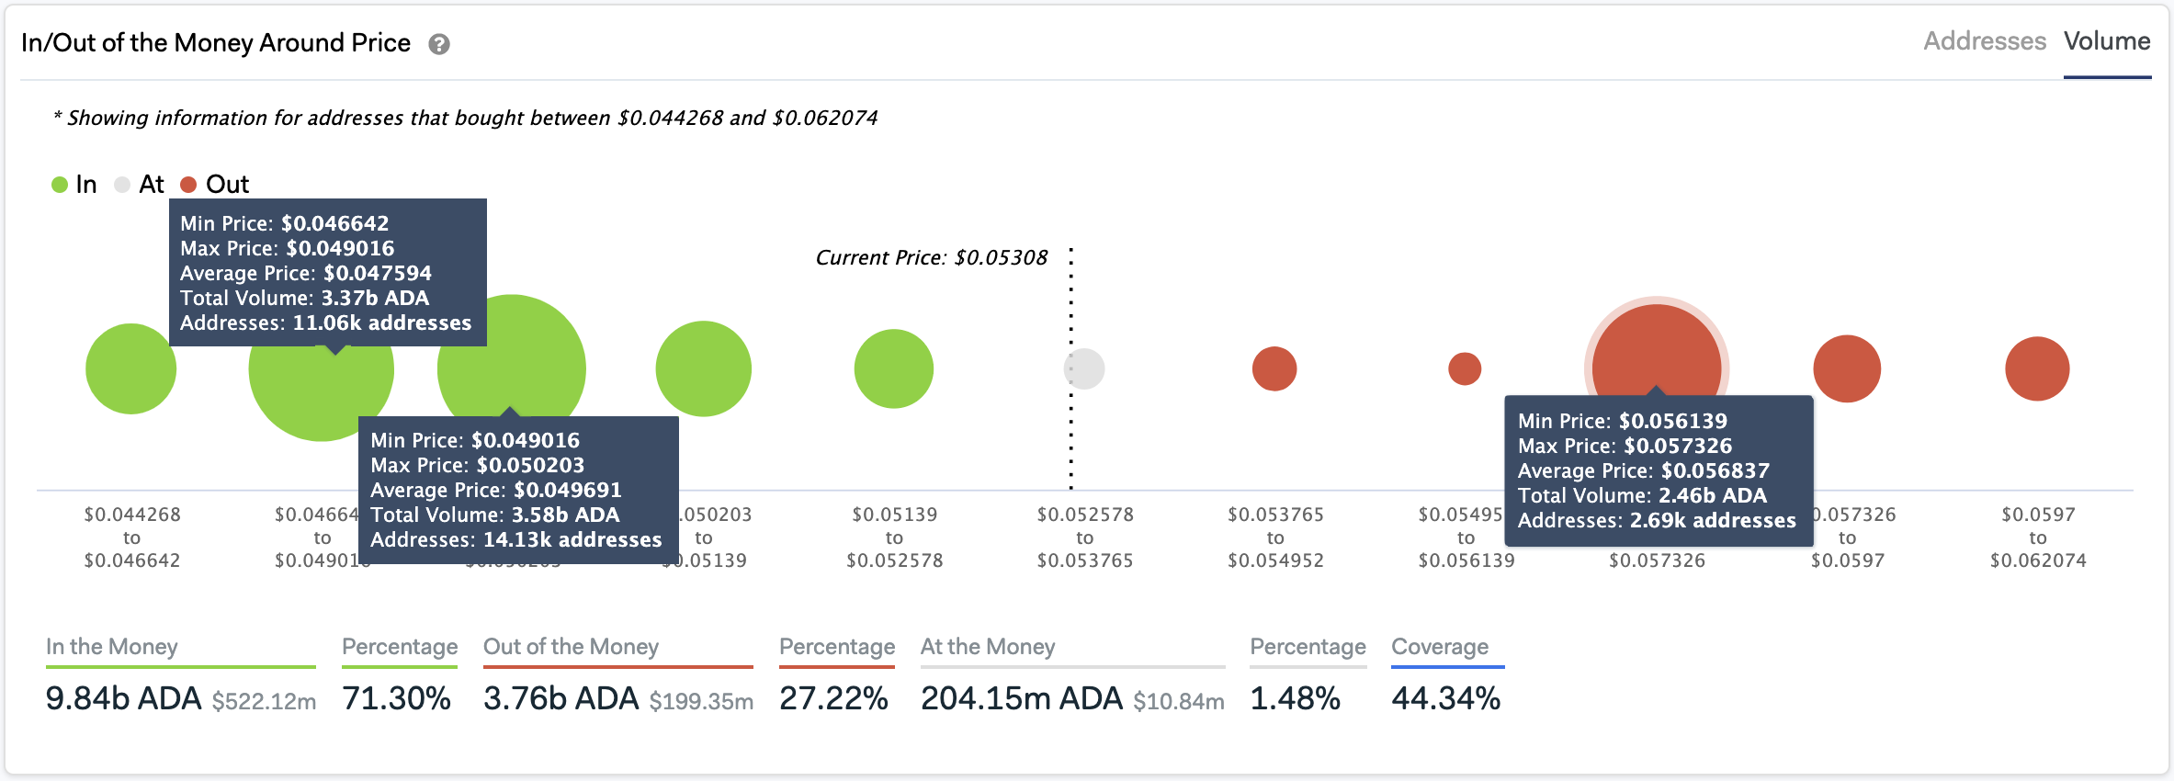Toggle the green In legend item
The height and width of the screenshot is (781, 2174).
tap(74, 185)
